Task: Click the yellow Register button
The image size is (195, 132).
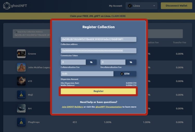Action: click(98, 91)
